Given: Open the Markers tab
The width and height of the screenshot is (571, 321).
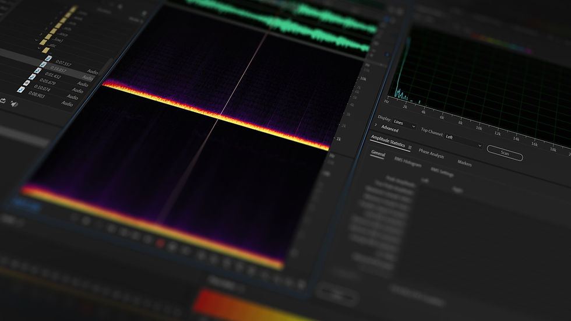Looking at the screenshot, I should (x=464, y=163).
